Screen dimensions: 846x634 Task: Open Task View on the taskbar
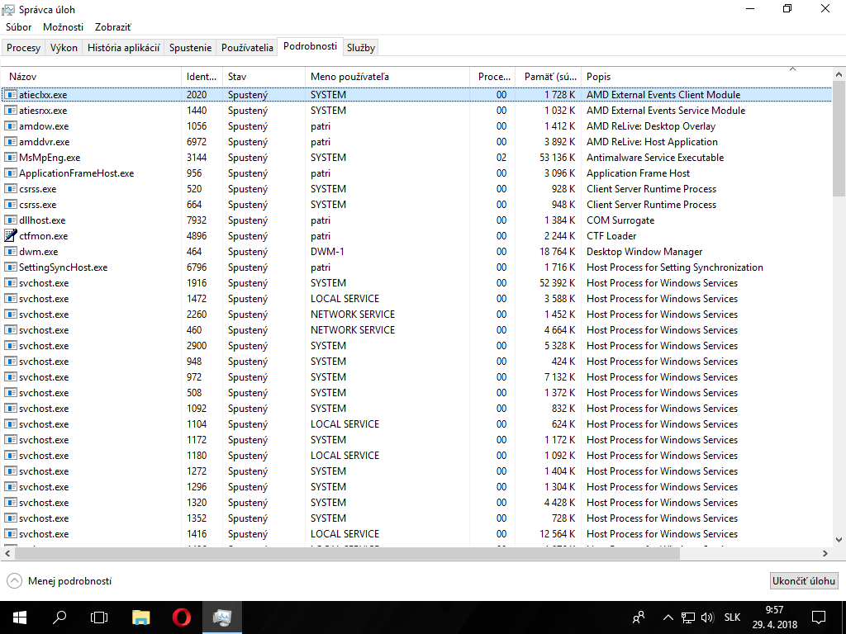pyautogui.click(x=99, y=617)
